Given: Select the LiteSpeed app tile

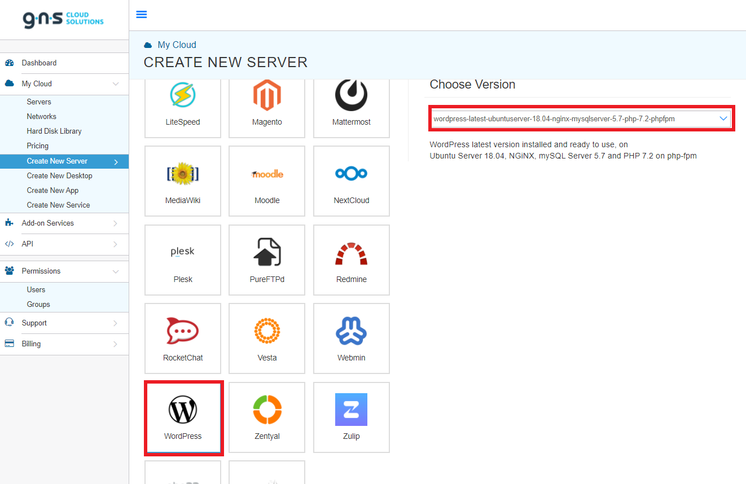Looking at the screenshot, I should [x=183, y=108].
